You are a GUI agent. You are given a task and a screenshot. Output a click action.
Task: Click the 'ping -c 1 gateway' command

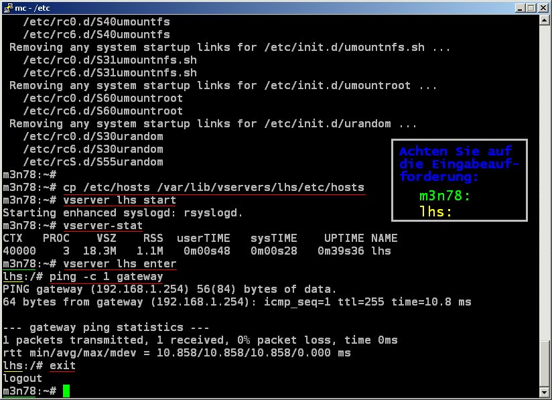click(x=106, y=276)
